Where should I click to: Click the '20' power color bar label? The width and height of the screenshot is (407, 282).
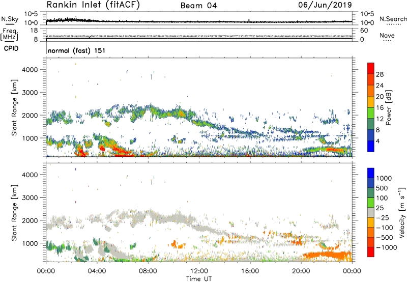click(380, 97)
